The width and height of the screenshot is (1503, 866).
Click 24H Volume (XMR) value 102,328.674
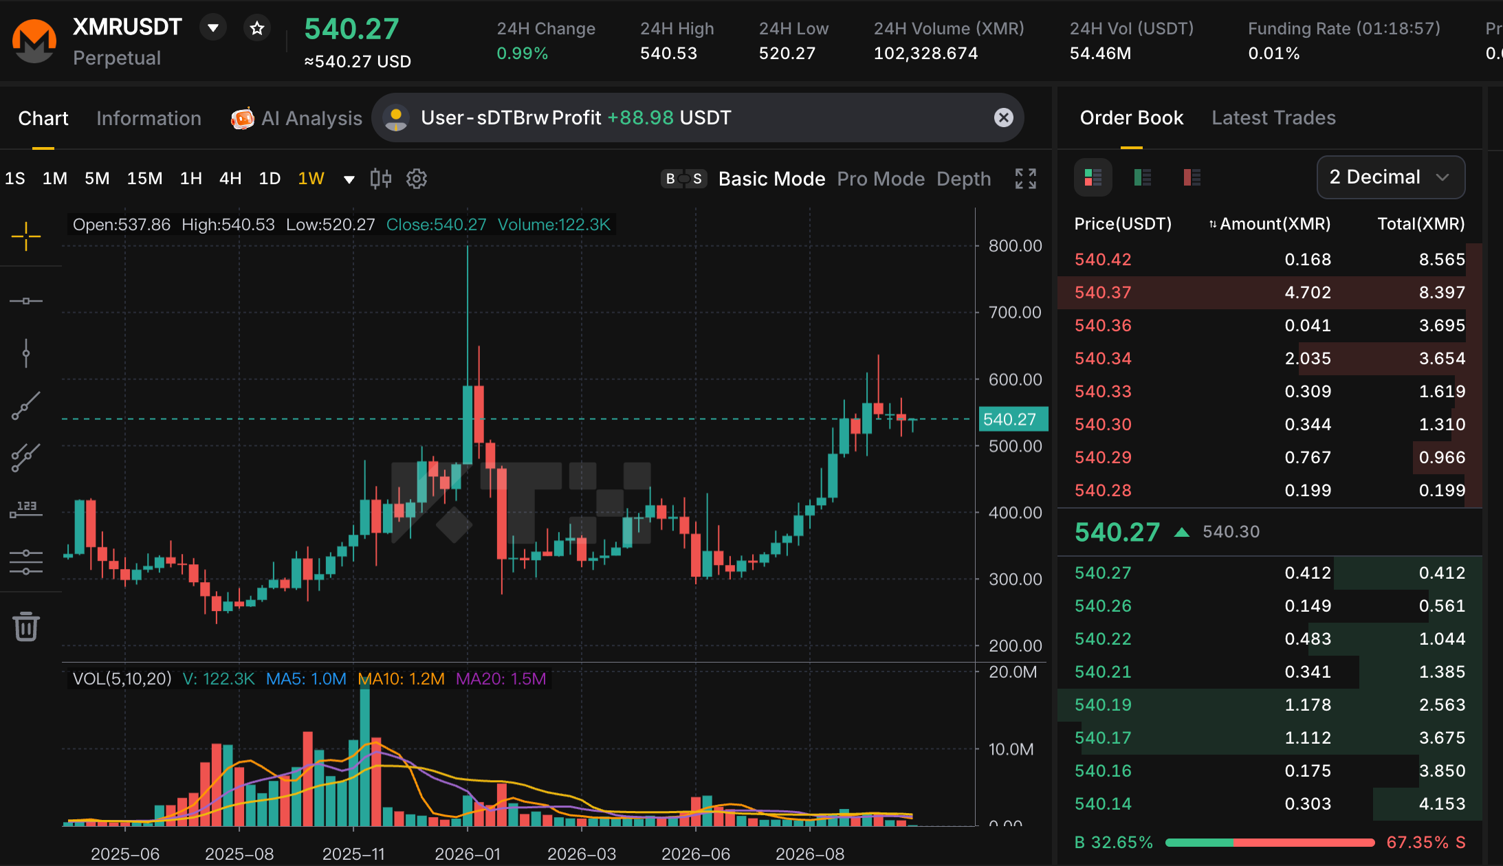925,53
